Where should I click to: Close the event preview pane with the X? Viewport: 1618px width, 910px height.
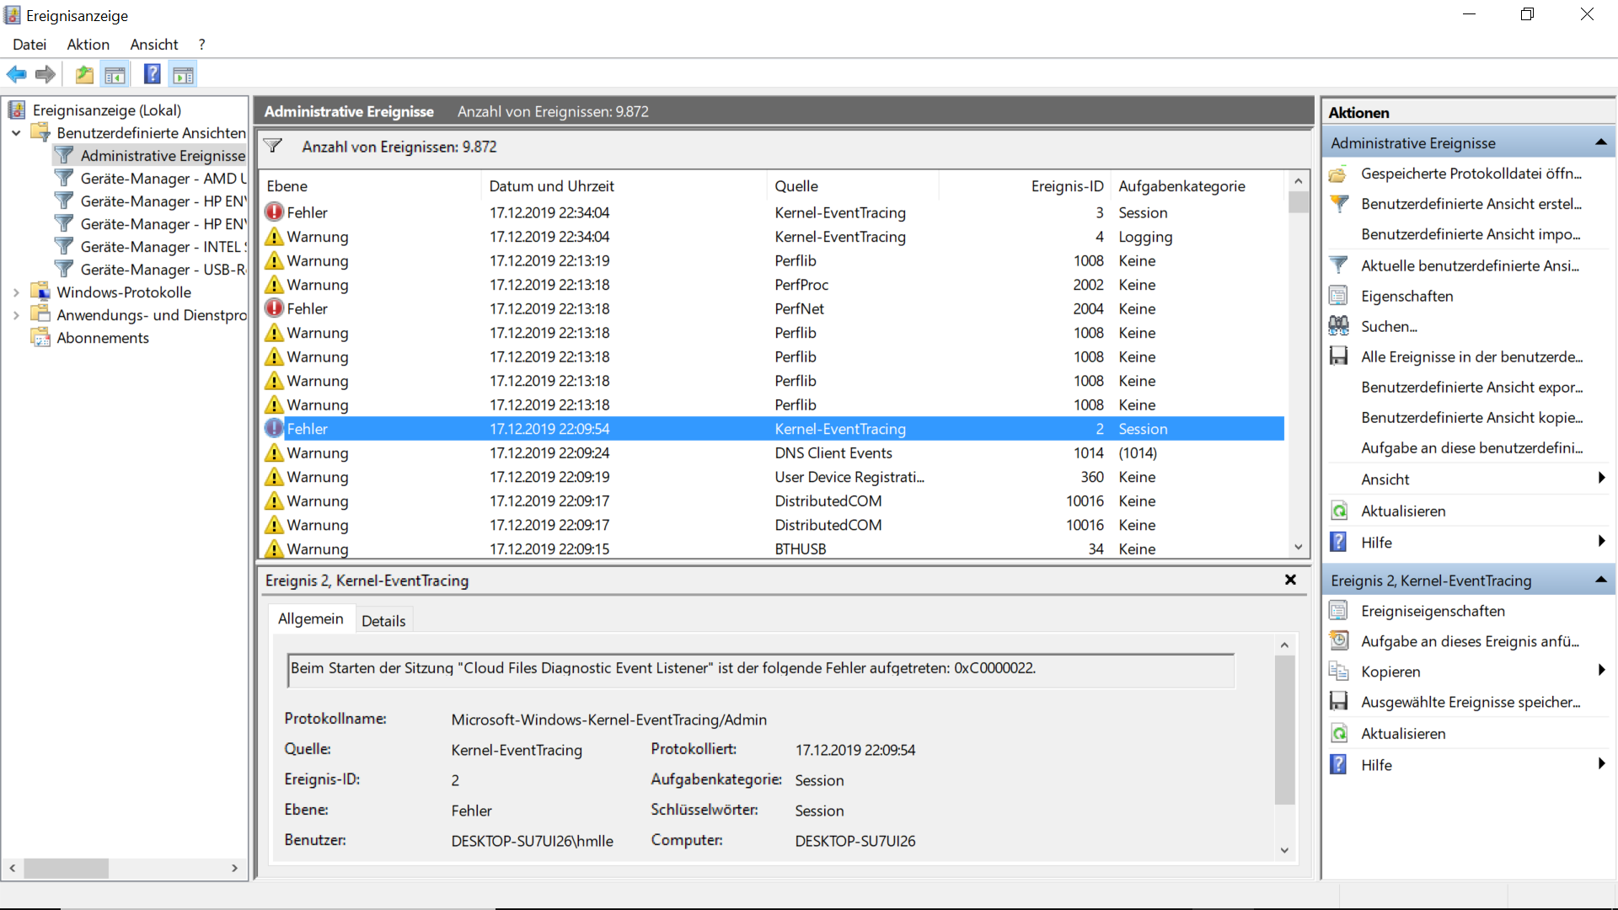(1290, 580)
